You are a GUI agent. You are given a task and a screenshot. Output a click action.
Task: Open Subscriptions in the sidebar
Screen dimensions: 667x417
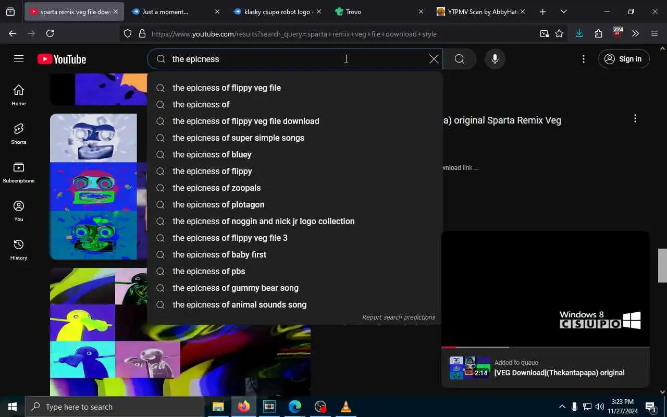pos(19,172)
